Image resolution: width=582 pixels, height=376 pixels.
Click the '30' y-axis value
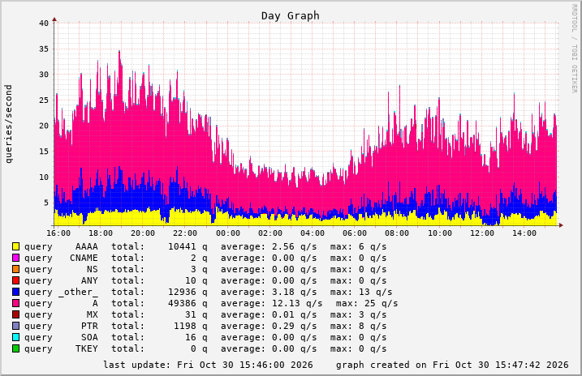tap(44, 75)
